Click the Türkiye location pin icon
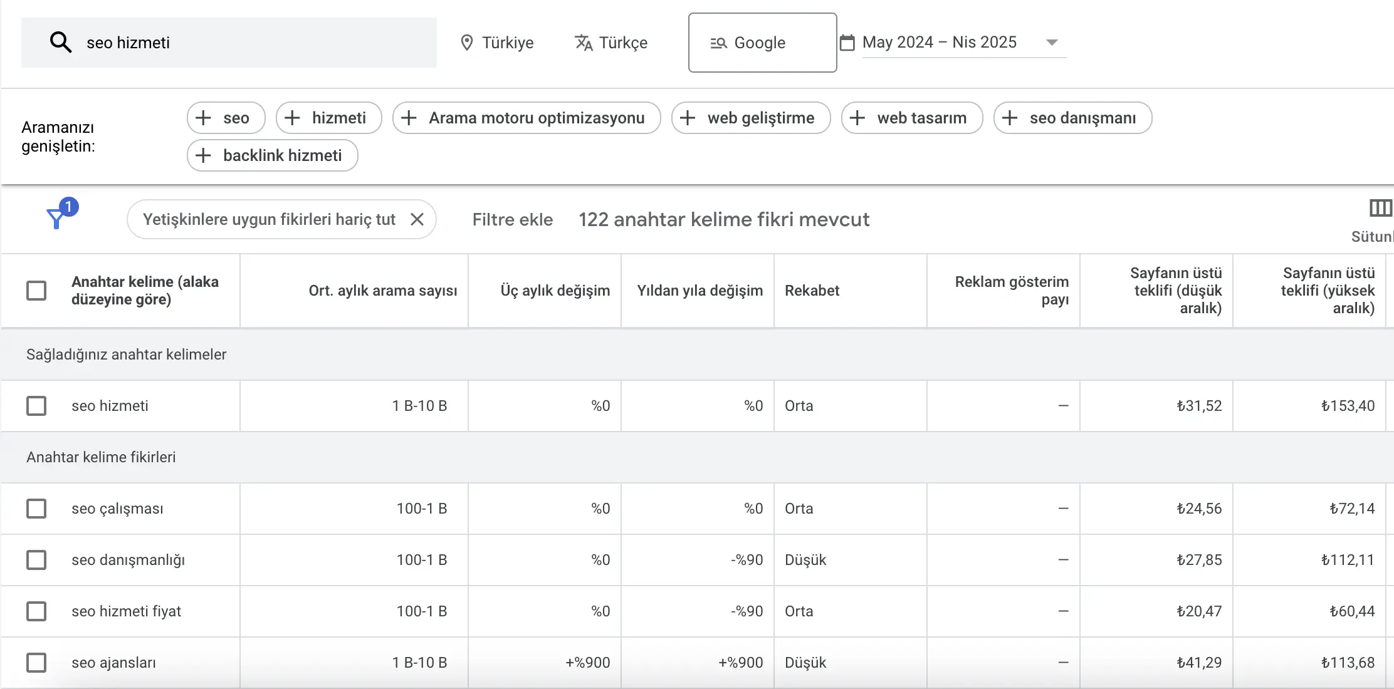Image resolution: width=1394 pixels, height=689 pixels. (x=466, y=43)
